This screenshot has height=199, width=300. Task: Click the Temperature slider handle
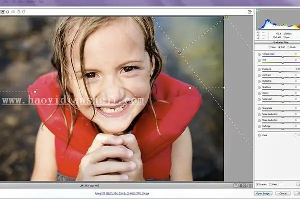point(282,56)
